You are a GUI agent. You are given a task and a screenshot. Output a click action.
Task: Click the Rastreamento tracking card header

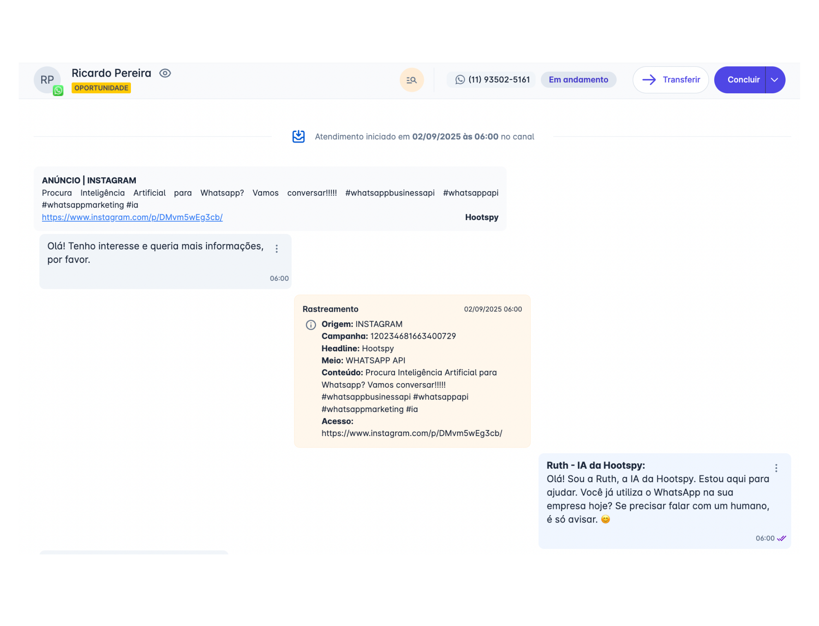click(x=330, y=309)
